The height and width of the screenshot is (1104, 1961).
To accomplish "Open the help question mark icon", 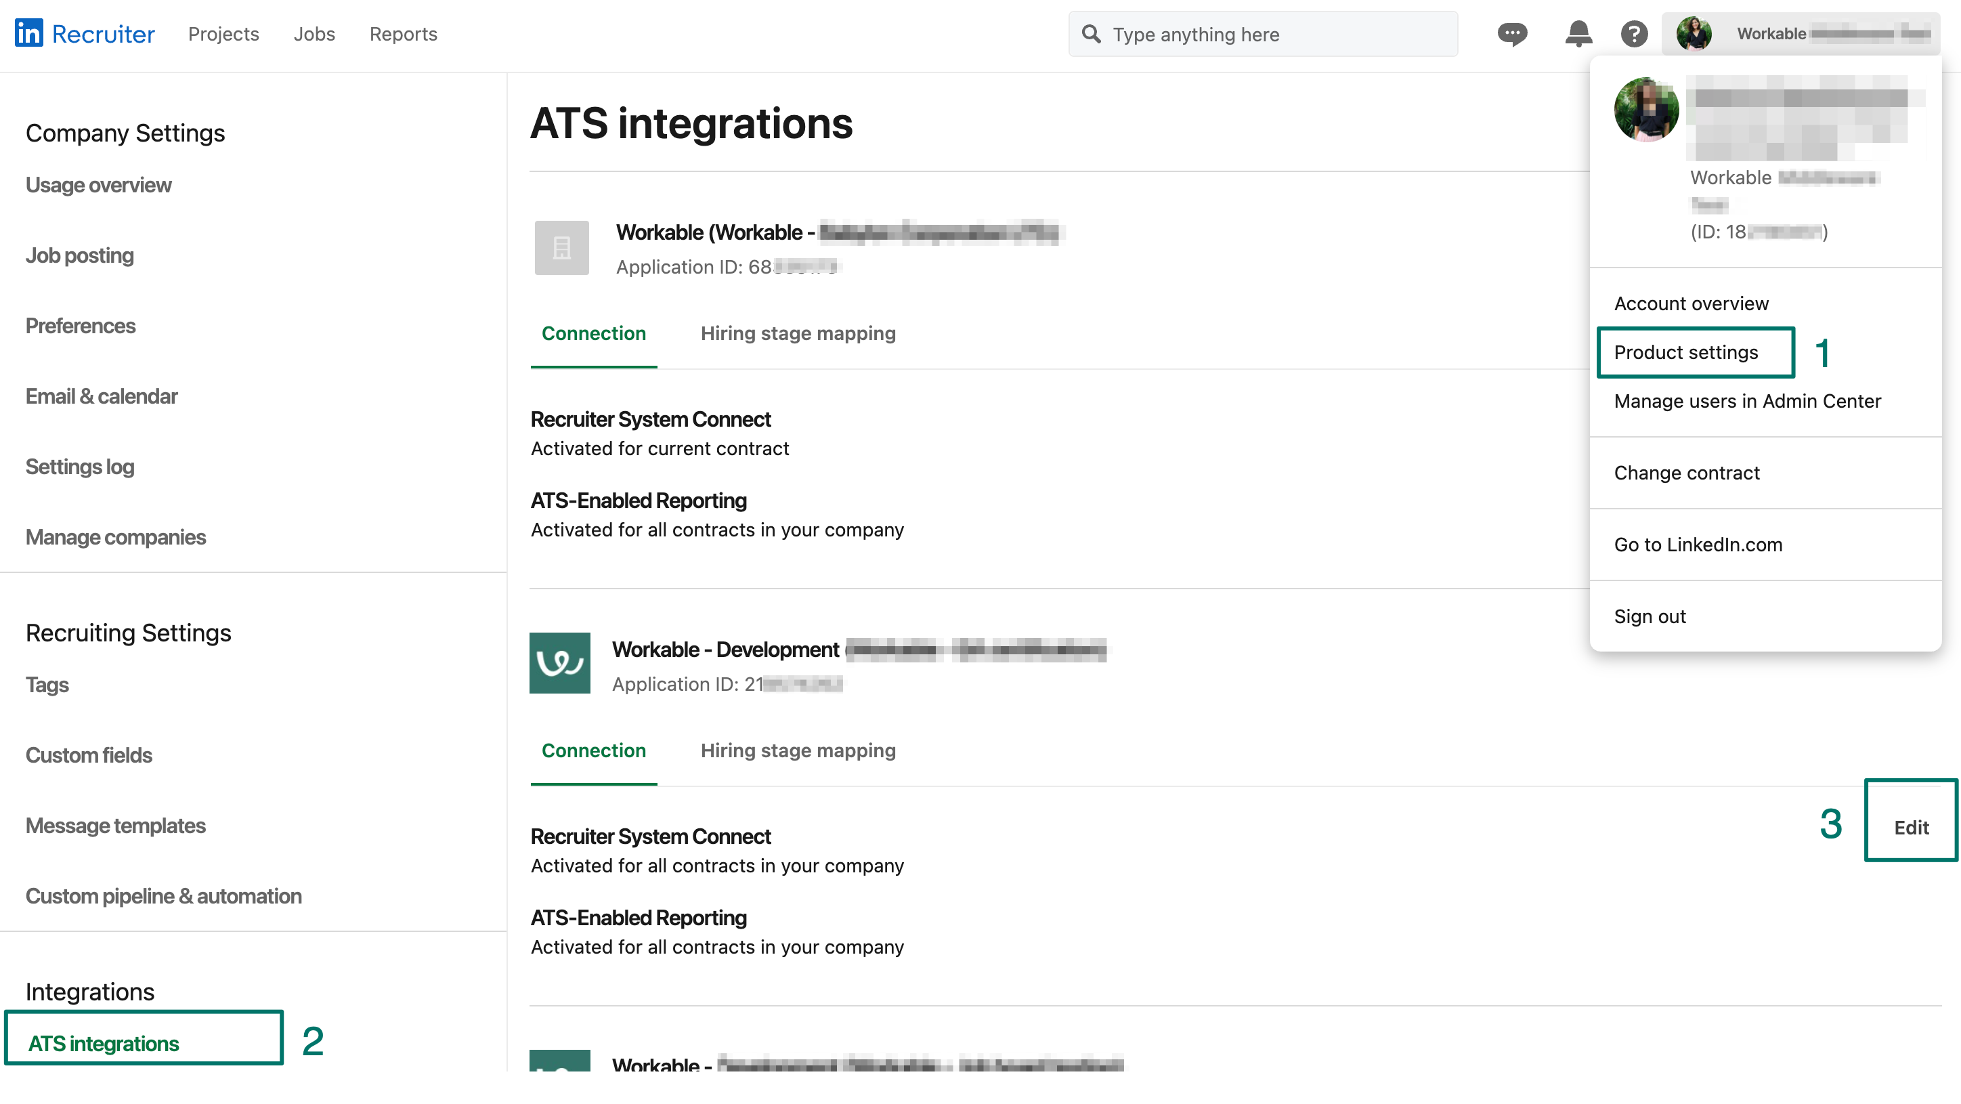I will pos(1634,33).
